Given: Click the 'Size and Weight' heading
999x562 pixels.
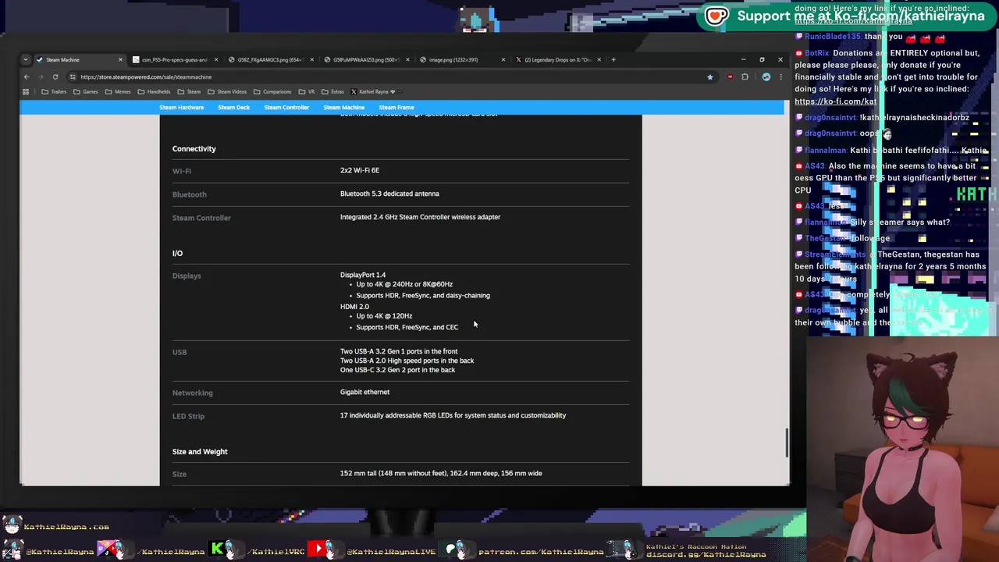Looking at the screenshot, I should coord(200,451).
